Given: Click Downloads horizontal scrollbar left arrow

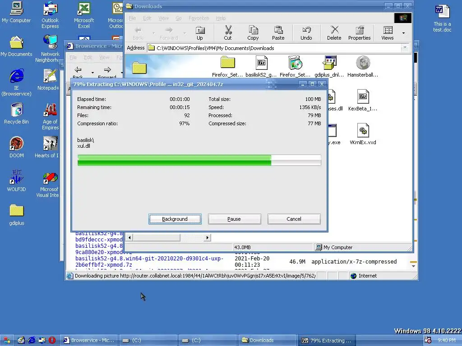Looking at the screenshot, I should pyautogui.click(x=129, y=237).
